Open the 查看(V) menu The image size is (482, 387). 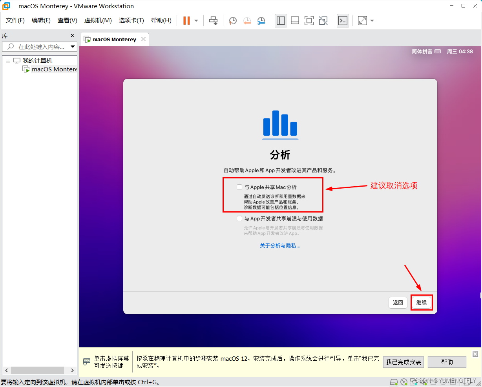coord(68,20)
